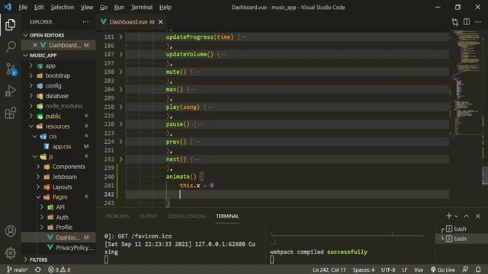Open Source Control view with badge
The width and height of the screenshot is (488, 274).
(11, 69)
